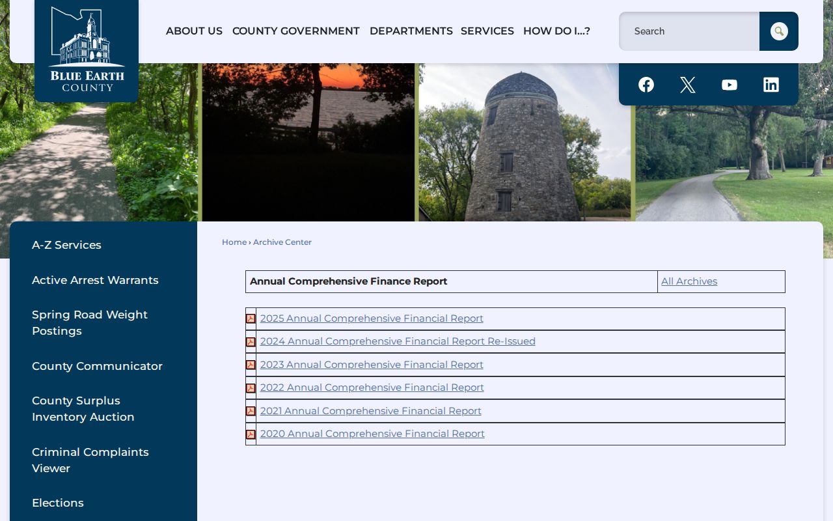The height and width of the screenshot is (521, 833).
Task: Click the lake sunset photo
Action: click(308, 142)
